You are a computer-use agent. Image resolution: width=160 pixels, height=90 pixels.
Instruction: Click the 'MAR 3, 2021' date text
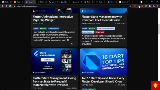tap(38, 23)
